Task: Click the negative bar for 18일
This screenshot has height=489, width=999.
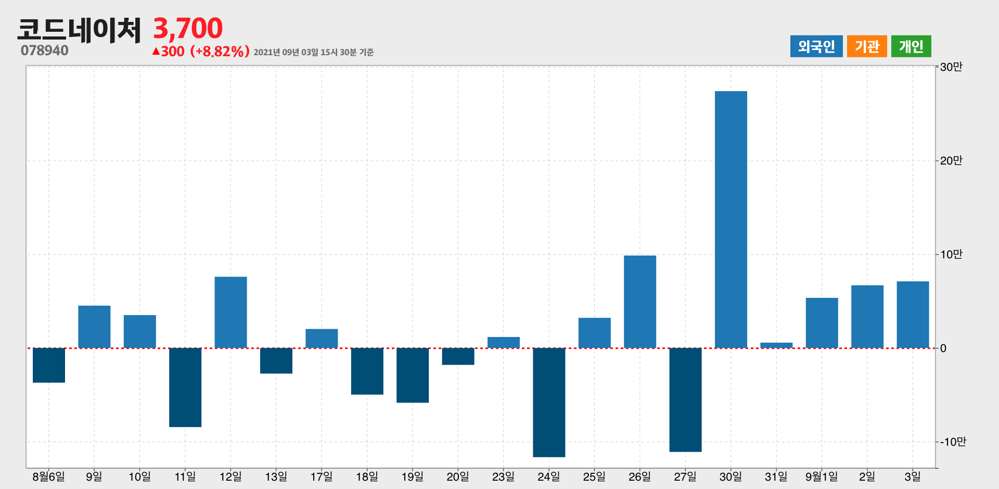Action: point(367,371)
